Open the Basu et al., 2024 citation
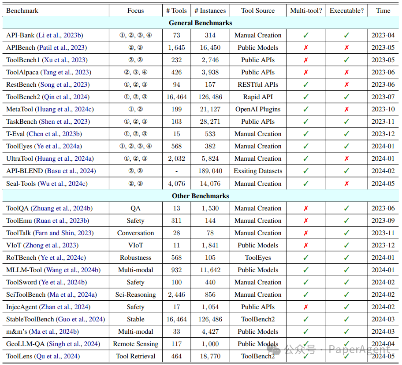Image resolution: width=402 pixels, height=365 pixels. pyautogui.click(x=71, y=171)
